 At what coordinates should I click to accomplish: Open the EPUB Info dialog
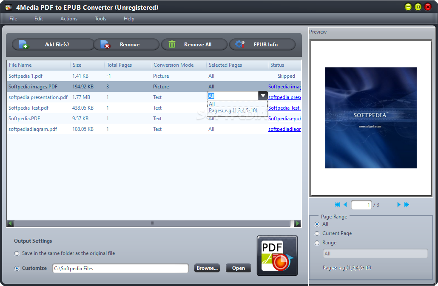pyautogui.click(x=262, y=44)
